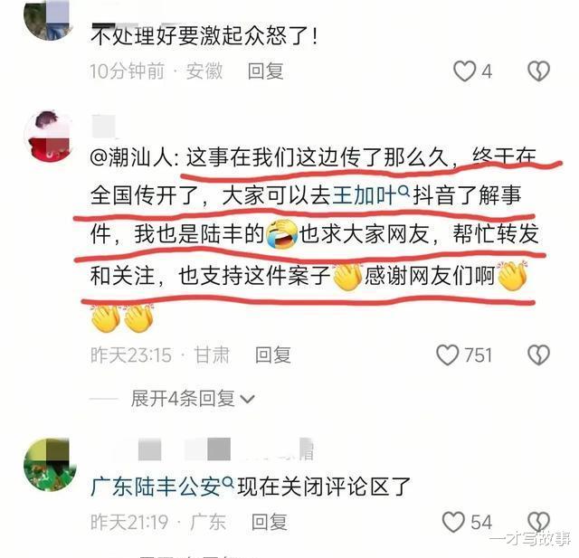Tap broken heart on the Gansu comment
579x558 pixels.
coord(539,355)
